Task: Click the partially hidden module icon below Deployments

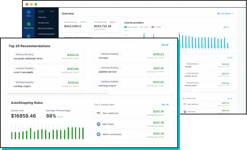Action: point(29,36)
